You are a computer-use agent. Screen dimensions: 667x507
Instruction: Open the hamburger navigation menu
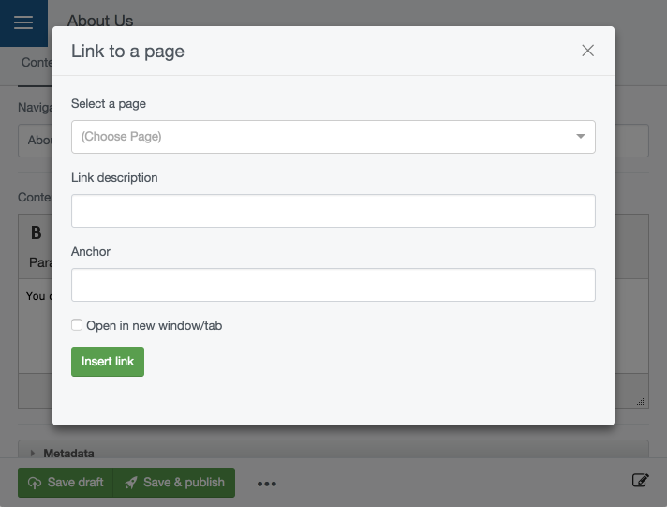pos(23,22)
